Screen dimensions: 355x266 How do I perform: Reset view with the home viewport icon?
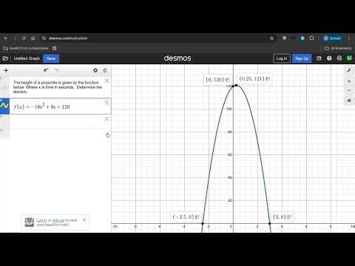tap(349, 100)
